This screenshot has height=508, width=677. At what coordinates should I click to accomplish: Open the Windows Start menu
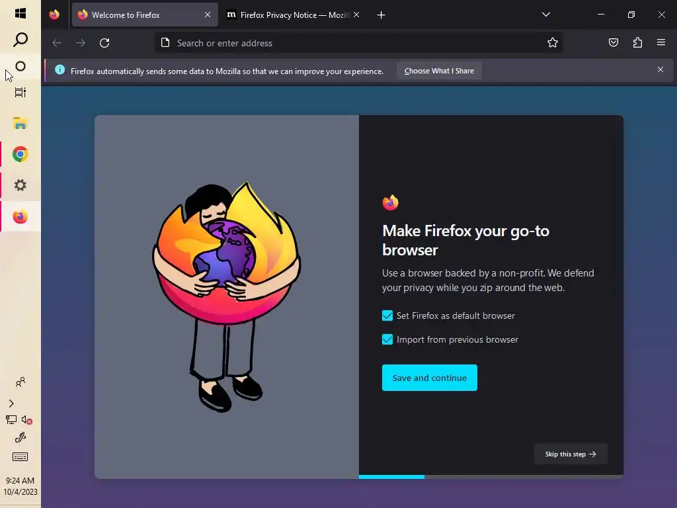(20, 13)
